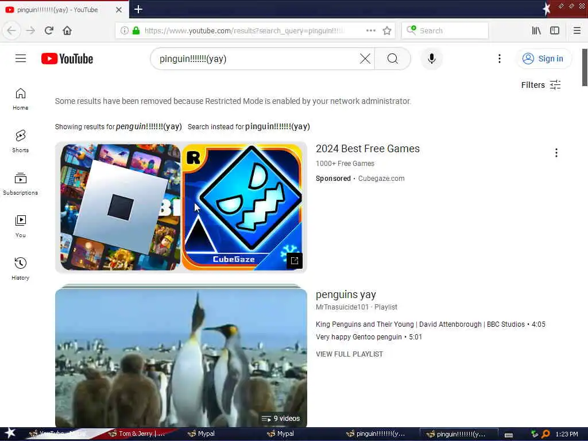Open the 2024 Best Free Games title
588x441 pixels.
(367, 149)
